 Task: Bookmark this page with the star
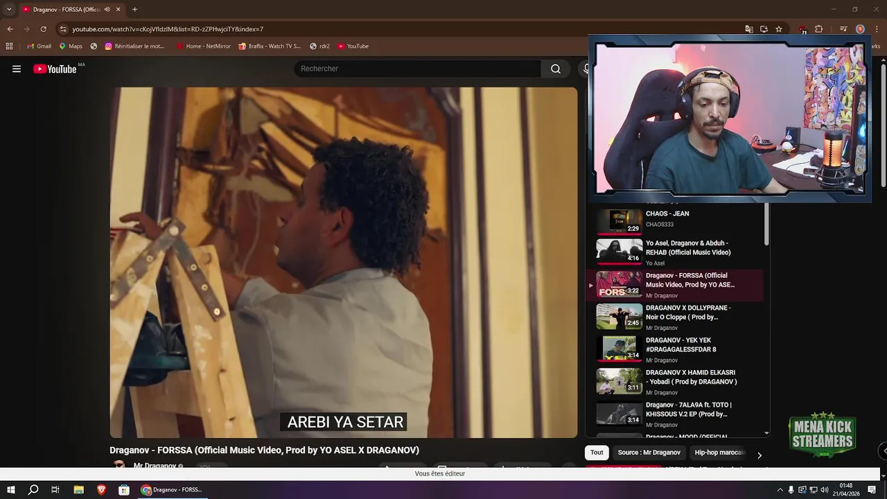coord(779,29)
